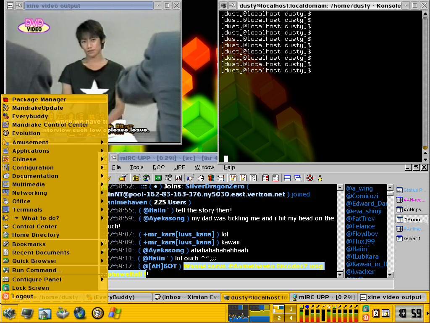
Task: Toggle sticky pin on xine video window
Action: pyautogui.click(x=19, y=5)
